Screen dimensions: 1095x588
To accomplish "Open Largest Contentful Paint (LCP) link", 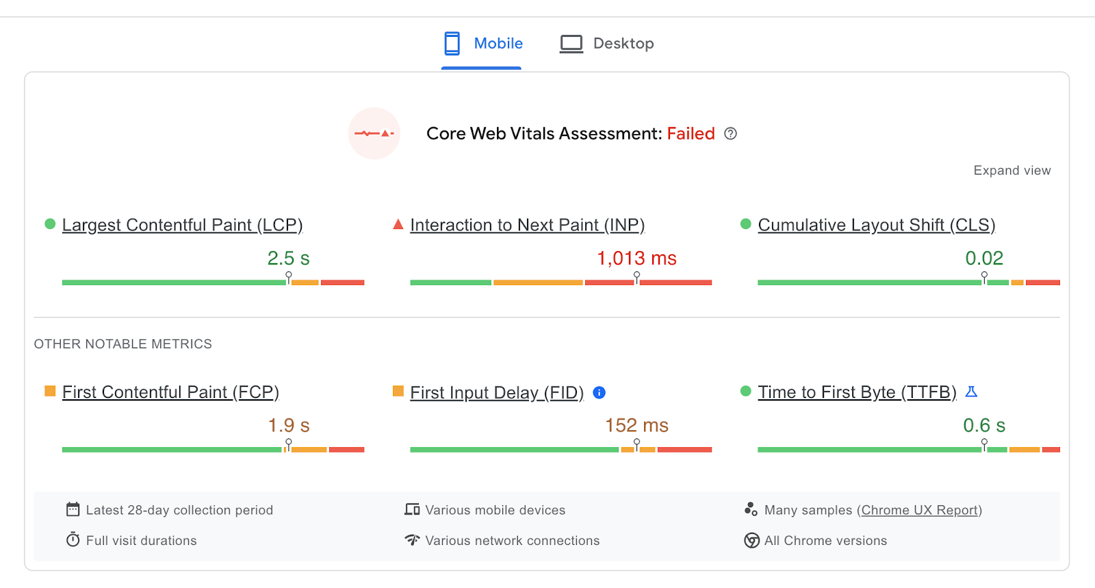I will pyautogui.click(x=183, y=225).
